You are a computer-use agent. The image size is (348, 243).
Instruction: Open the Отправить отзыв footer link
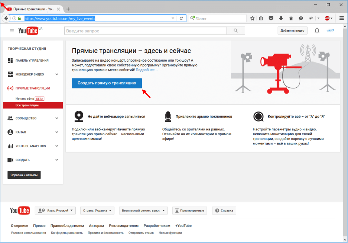click(x=141, y=233)
